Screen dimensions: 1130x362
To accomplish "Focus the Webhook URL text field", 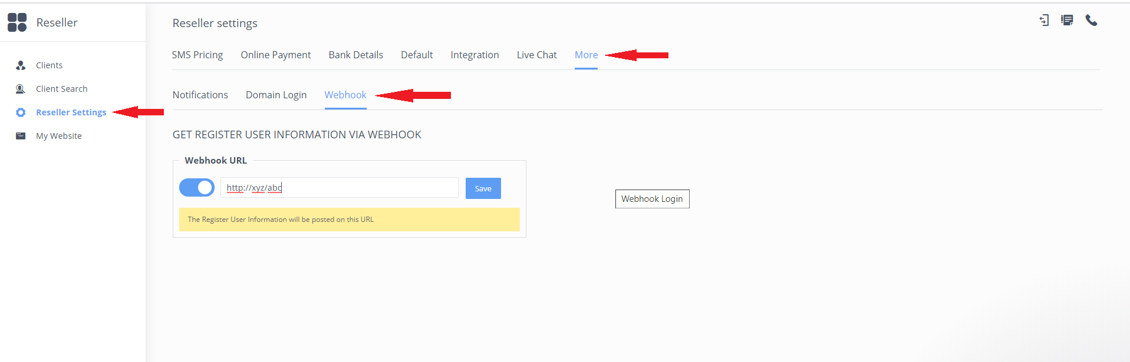I will (x=340, y=188).
